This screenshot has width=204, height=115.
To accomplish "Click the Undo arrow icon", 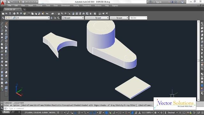I will click(47, 13).
